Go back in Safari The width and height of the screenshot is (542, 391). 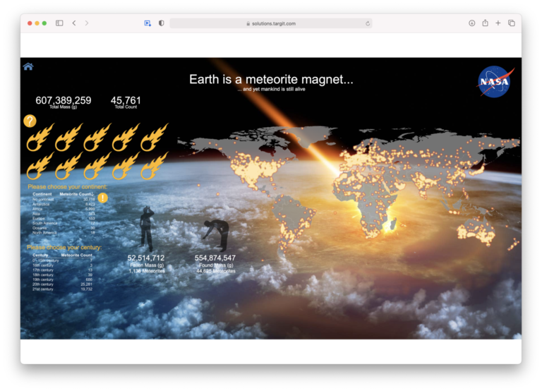[x=74, y=23]
